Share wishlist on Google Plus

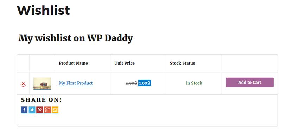coord(47,110)
